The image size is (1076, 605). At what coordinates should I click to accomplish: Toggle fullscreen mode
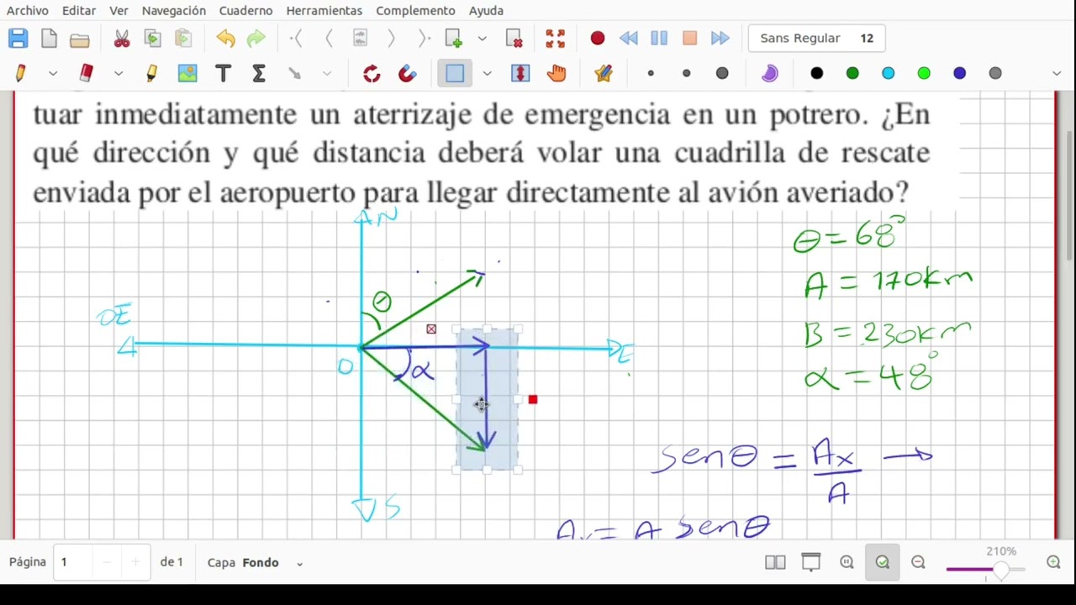(x=556, y=38)
